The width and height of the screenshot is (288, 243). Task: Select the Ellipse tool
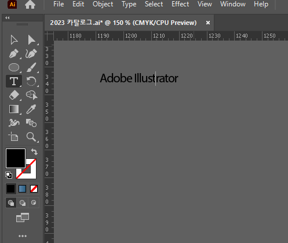pos(14,67)
